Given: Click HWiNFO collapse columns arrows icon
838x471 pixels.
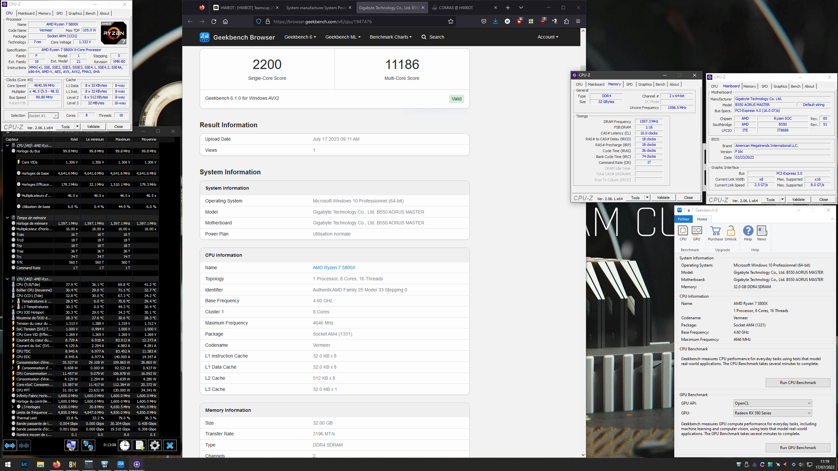Looking at the screenshot, I should [x=24, y=445].
